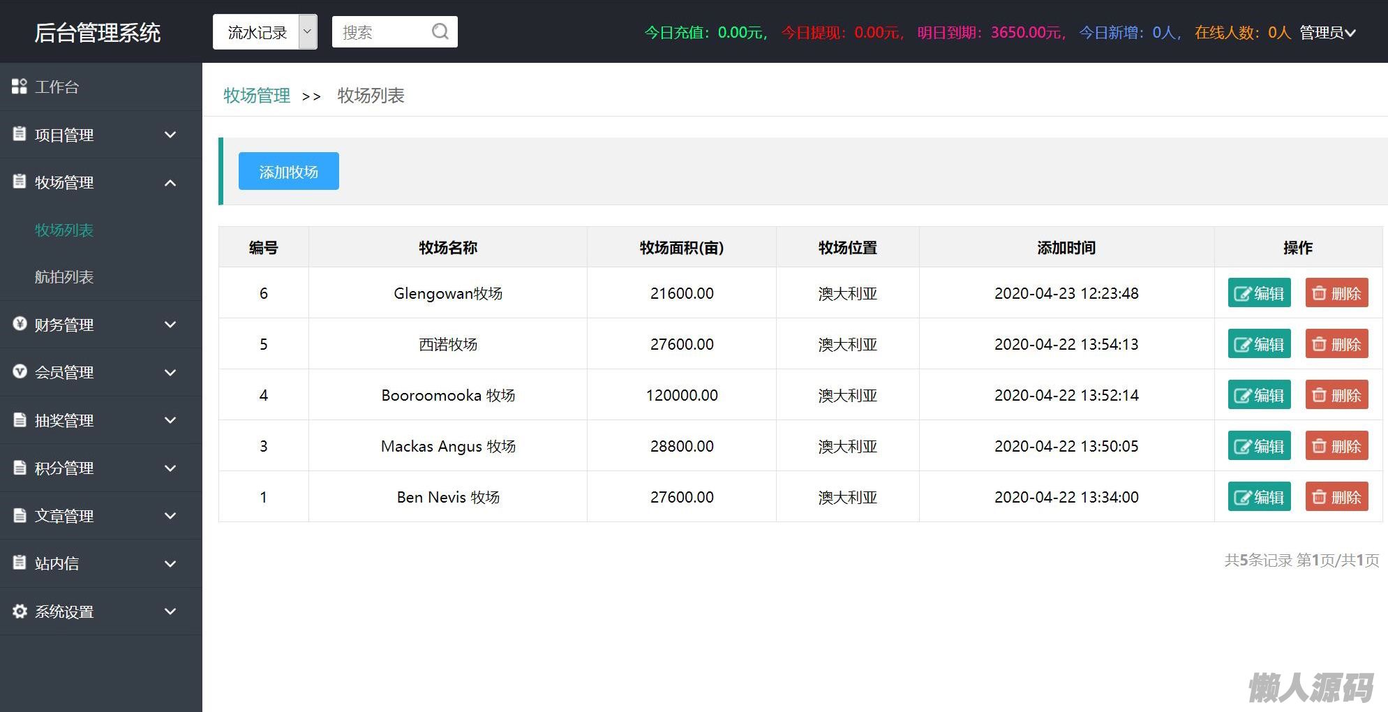Delete the Ben Nevis 牧场 row
The height and width of the screenshot is (712, 1388).
pyautogui.click(x=1336, y=497)
